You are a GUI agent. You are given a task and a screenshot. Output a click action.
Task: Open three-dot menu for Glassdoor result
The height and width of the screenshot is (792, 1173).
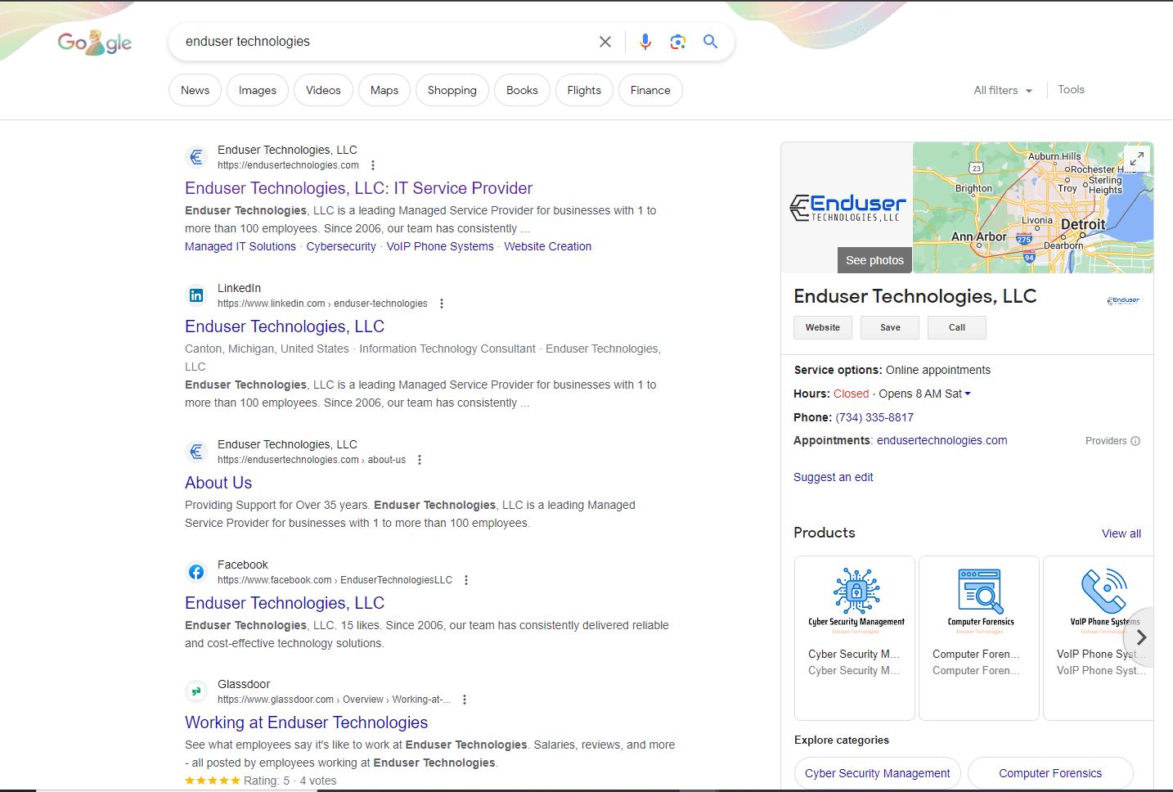465,700
